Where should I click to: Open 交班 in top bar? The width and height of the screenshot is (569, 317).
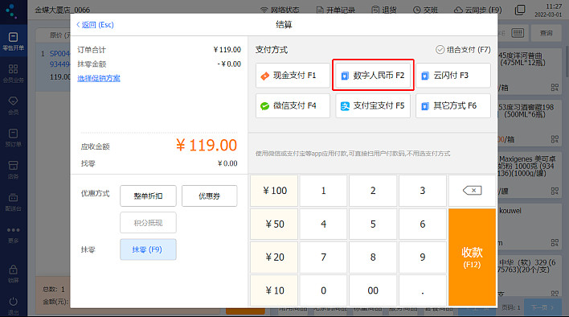(426, 10)
